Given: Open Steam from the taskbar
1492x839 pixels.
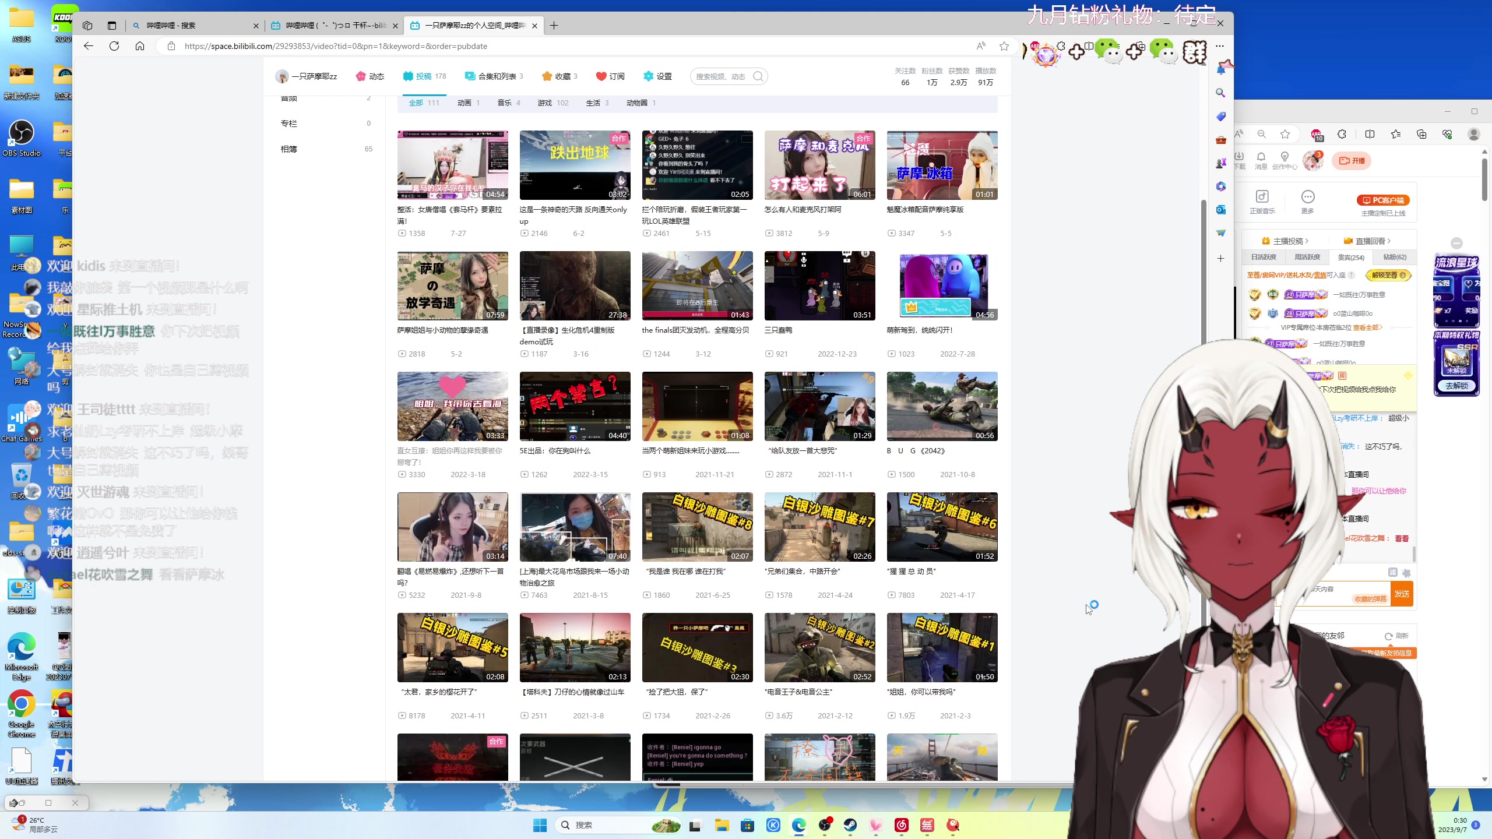Looking at the screenshot, I should (x=850, y=825).
